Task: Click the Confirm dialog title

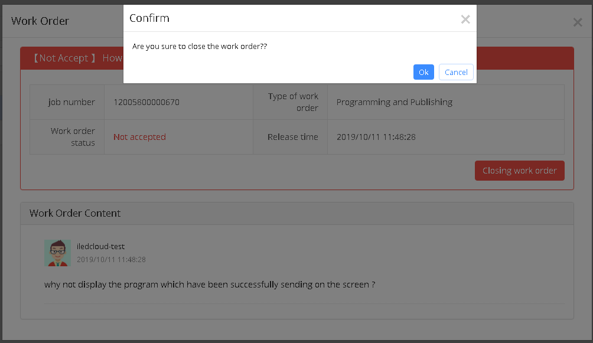Action: pyautogui.click(x=149, y=18)
